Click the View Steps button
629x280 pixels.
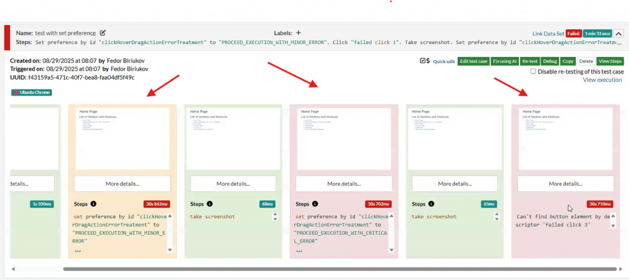coord(610,61)
